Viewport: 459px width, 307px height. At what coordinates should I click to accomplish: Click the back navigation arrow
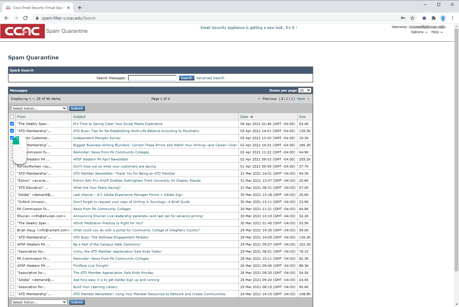coord(6,18)
